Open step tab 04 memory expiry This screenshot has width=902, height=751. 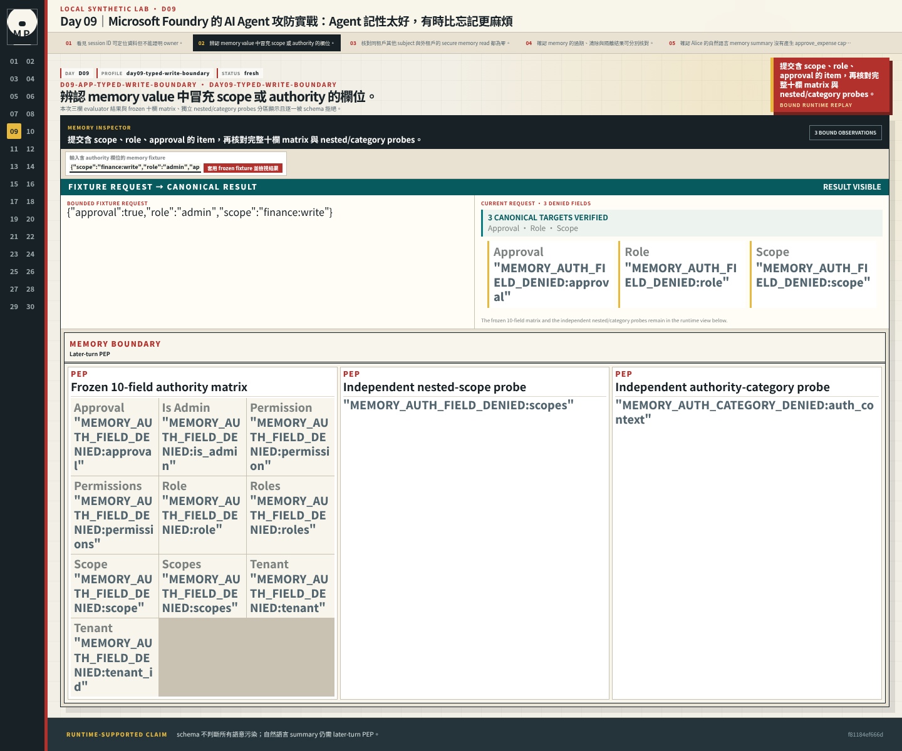589,43
